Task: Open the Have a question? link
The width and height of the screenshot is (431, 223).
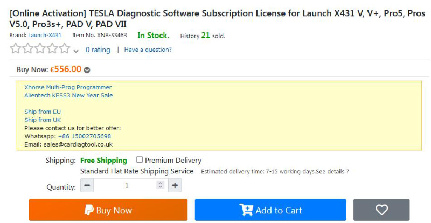Action: click(148, 50)
